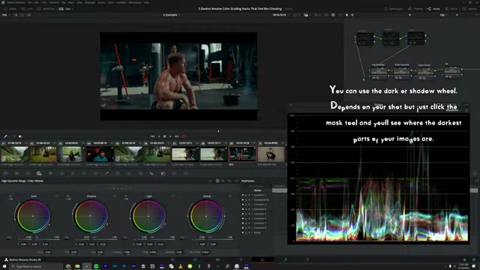Click the Shadow color wheel center
480x270 pixels.
point(90,216)
